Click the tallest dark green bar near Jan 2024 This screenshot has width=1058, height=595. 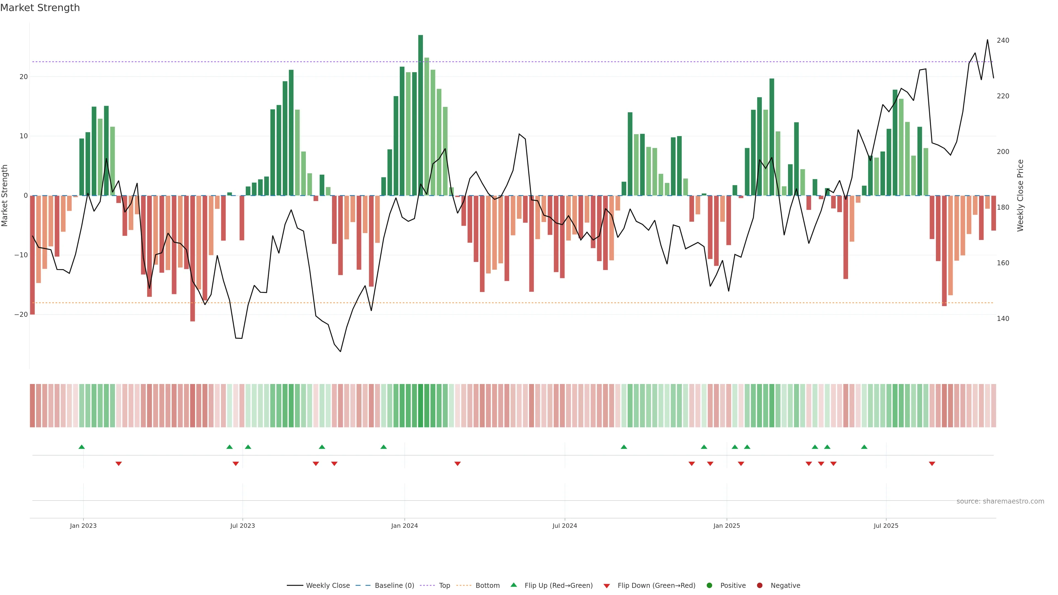[420, 115]
